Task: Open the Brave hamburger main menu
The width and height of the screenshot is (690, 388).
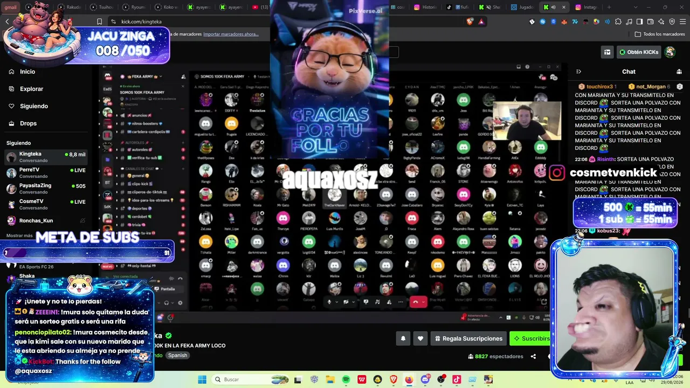Action: 682,22
